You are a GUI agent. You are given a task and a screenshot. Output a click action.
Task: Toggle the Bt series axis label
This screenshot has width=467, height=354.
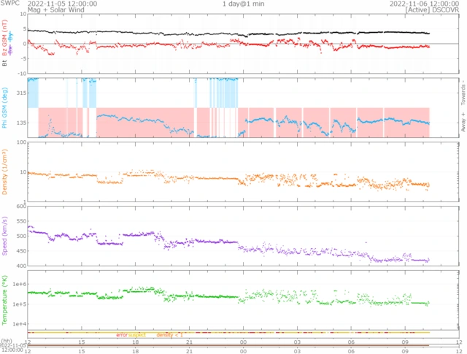coord(4,64)
